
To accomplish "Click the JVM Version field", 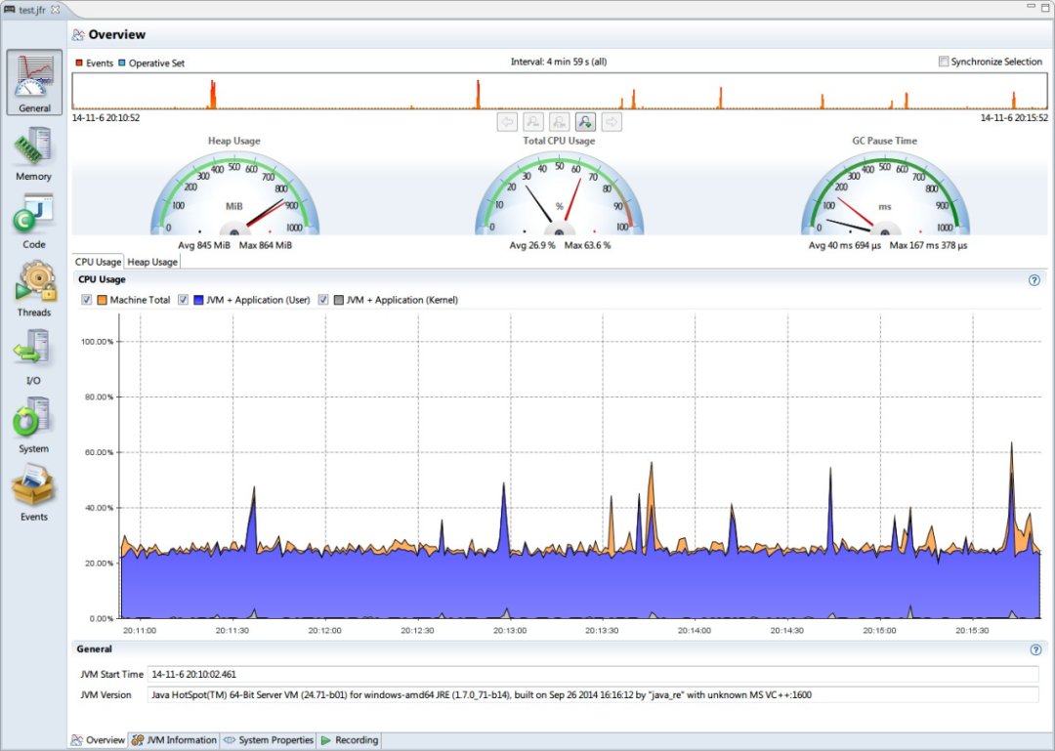I will pos(593,695).
